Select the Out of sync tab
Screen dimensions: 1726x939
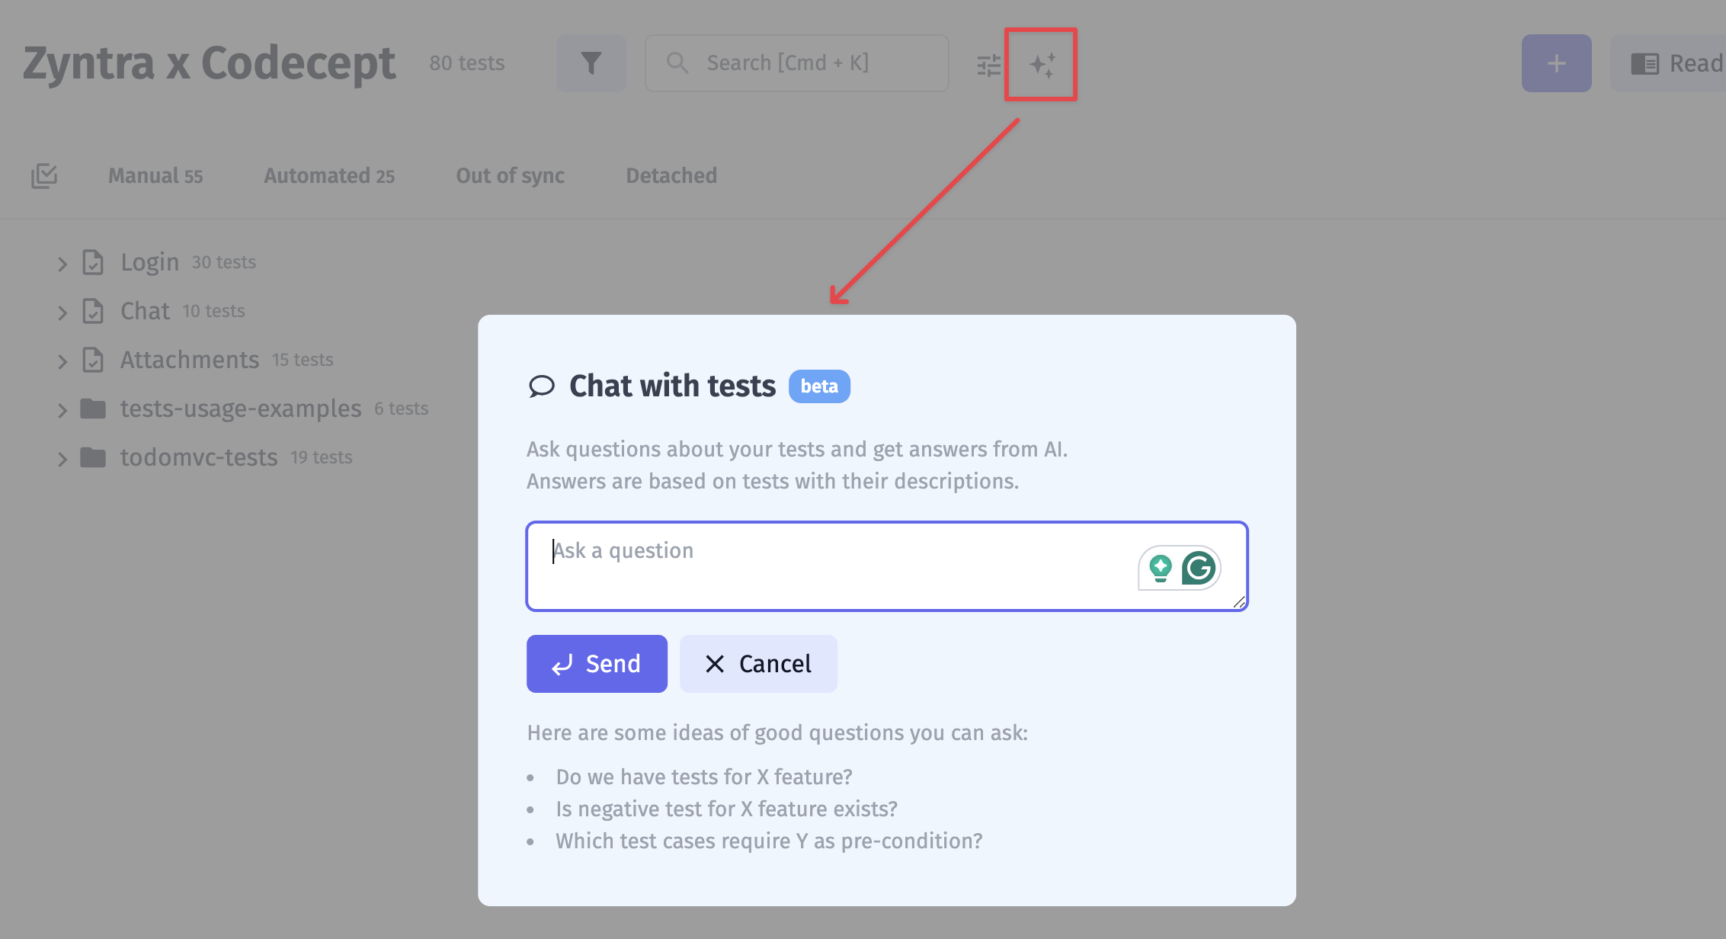coord(510,176)
